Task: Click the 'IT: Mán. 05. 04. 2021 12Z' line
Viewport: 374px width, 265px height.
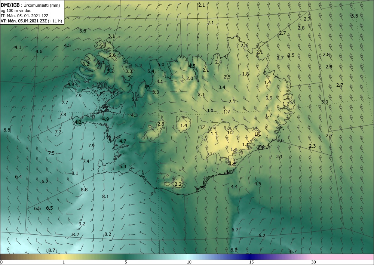Action: click(x=24, y=16)
